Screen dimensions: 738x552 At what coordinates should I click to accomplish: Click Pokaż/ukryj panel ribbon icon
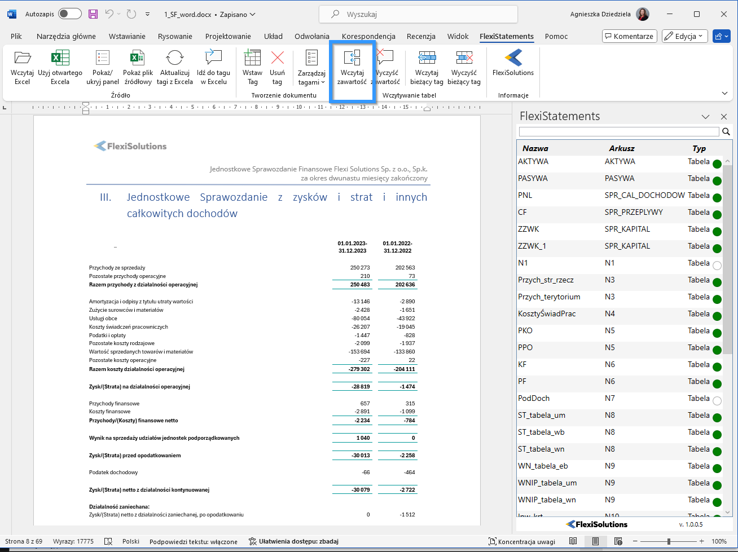(103, 59)
